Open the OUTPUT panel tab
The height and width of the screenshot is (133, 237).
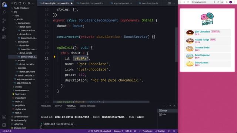(59, 106)
